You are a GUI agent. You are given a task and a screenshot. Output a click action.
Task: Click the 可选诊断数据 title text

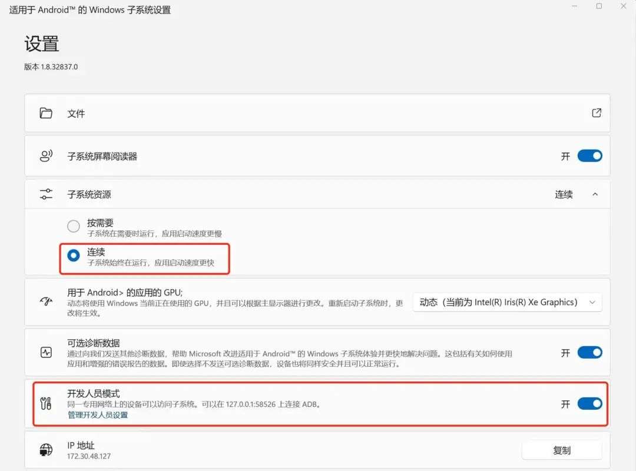pos(94,343)
